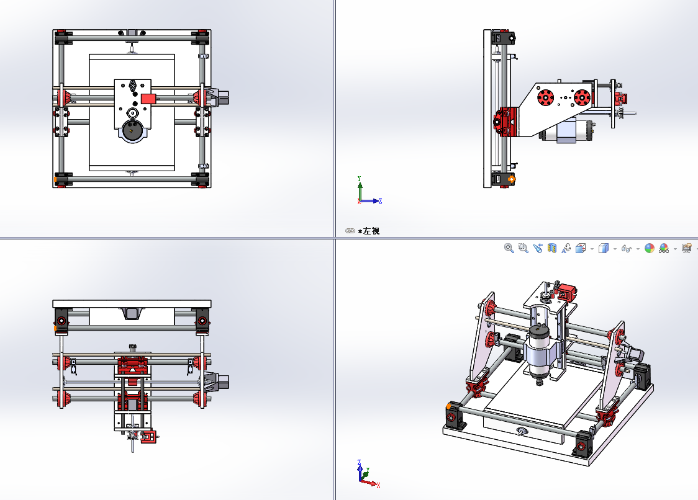Activate the Zoom to Area tool

coord(522,248)
